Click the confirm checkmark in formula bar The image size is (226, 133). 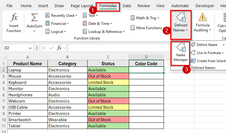click(52, 48)
